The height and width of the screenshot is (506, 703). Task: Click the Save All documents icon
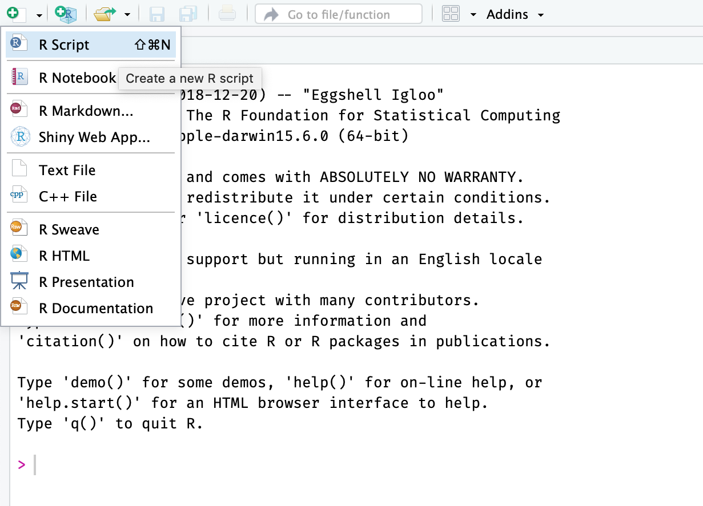[x=188, y=14]
